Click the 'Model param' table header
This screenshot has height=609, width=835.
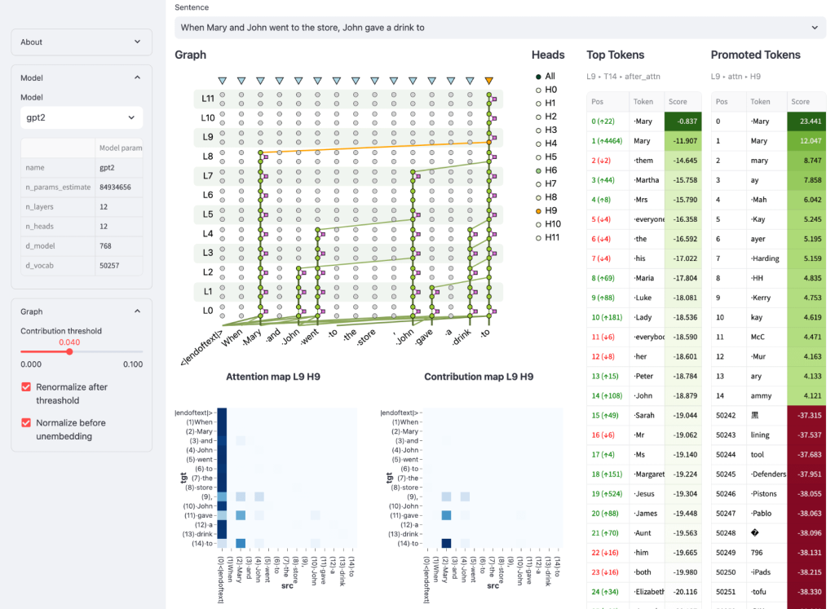pyautogui.click(x=119, y=148)
